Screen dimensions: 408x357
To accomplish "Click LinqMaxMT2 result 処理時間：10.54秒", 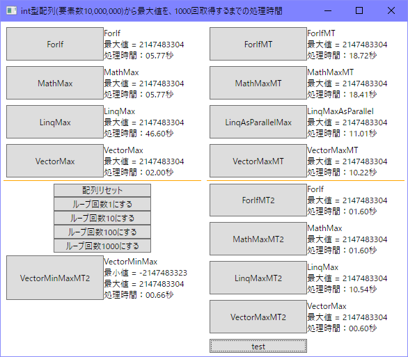I will tap(342, 289).
